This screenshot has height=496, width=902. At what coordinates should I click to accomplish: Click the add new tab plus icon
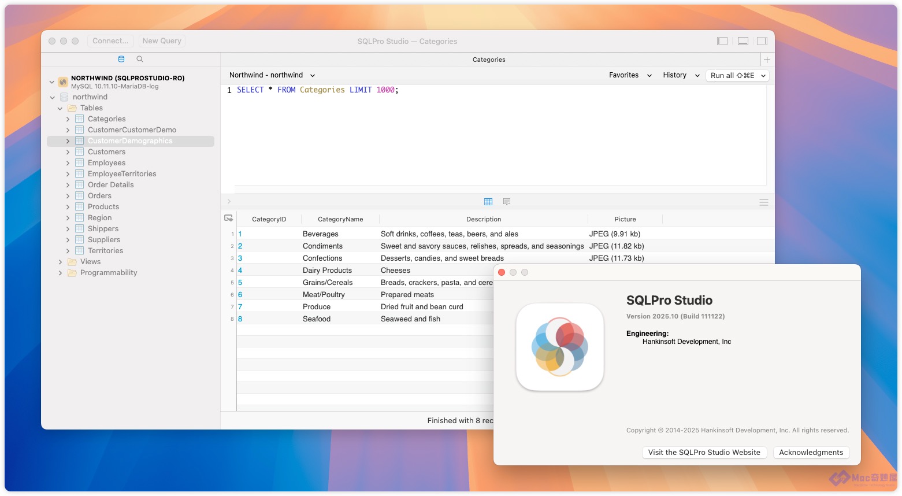coord(767,60)
